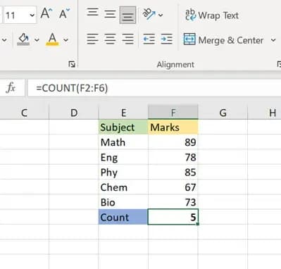
Task: Select column G header
Action: (x=223, y=113)
